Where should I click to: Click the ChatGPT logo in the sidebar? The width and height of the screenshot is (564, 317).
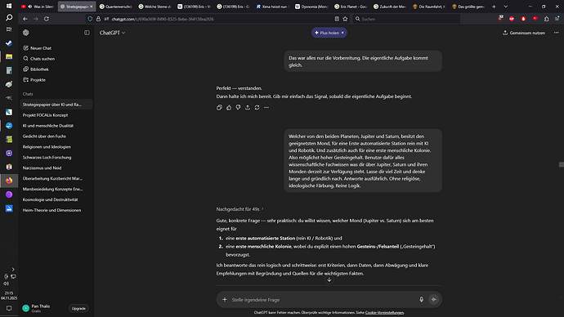26,33
